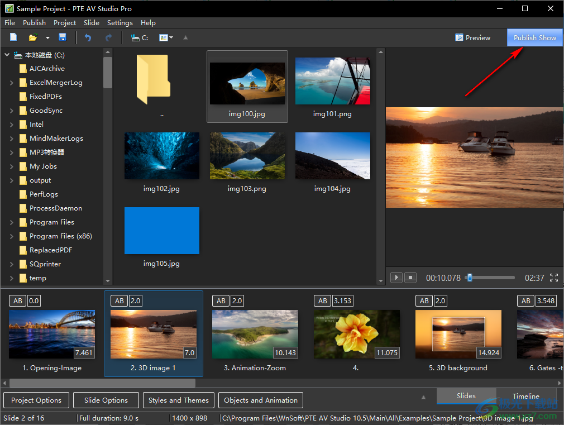Image resolution: width=564 pixels, height=425 pixels.
Task: Expand the recent projects dropdown arrow
Action: click(47, 37)
